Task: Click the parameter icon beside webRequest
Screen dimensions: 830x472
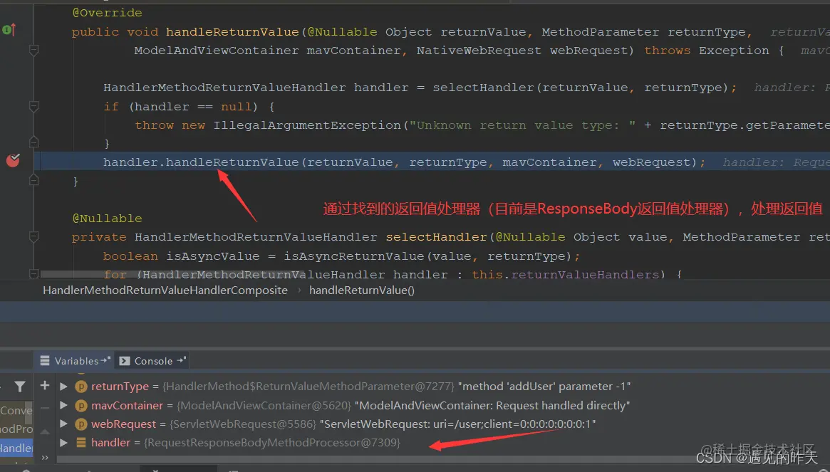Action: pos(81,424)
